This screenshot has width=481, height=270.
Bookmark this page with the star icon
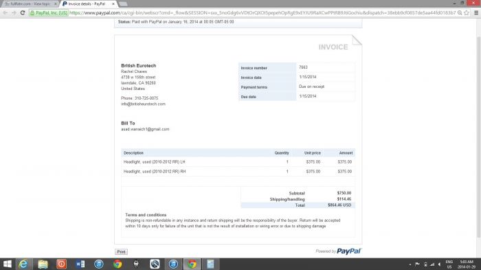[x=467, y=13]
